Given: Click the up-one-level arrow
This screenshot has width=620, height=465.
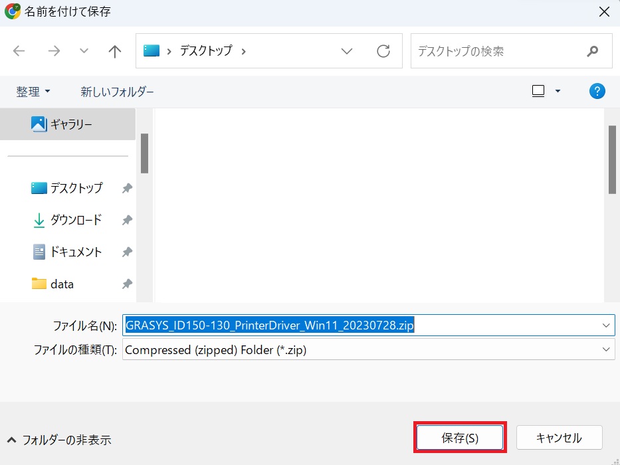Looking at the screenshot, I should 114,50.
